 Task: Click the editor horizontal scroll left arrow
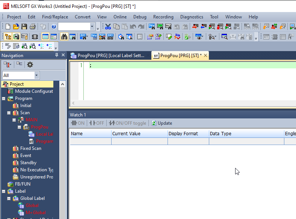73,103
